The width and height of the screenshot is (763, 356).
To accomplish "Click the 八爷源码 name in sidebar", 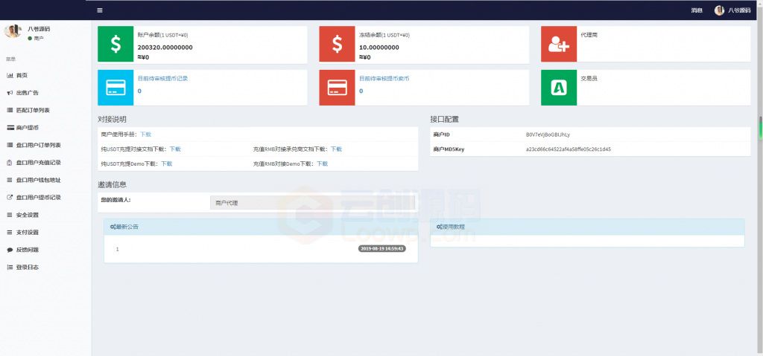I will [x=39, y=29].
